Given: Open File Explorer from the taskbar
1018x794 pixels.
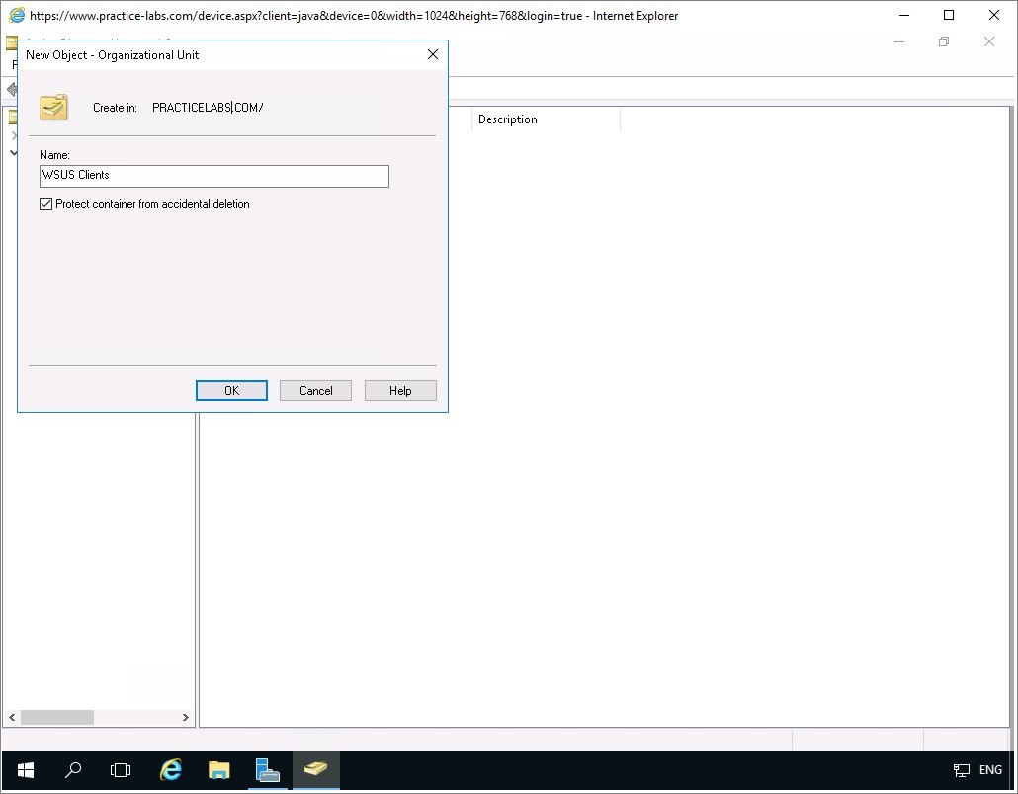Looking at the screenshot, I should coord(219,770).
